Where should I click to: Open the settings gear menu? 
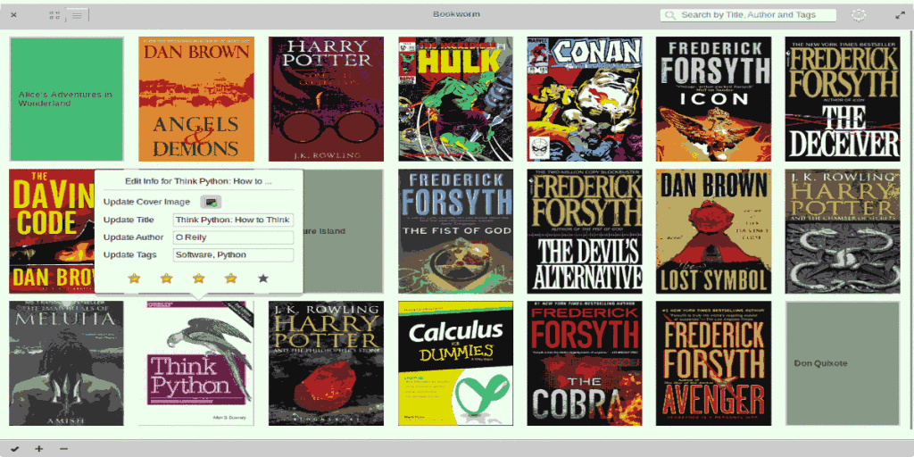[x=859, y=15]
